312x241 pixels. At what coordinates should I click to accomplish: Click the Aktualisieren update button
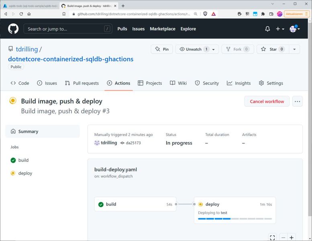click(x=297, y=14)
